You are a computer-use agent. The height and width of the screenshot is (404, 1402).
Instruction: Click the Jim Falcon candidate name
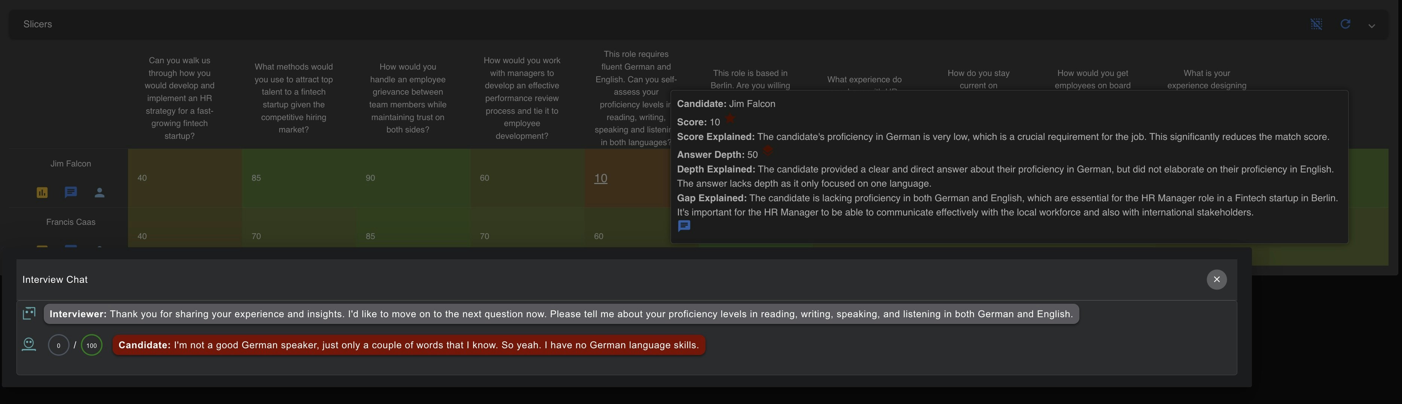(71, 164)
